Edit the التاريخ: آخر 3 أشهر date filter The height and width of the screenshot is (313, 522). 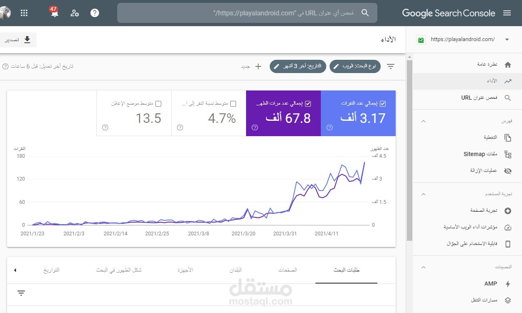click(x=298, y=66)
